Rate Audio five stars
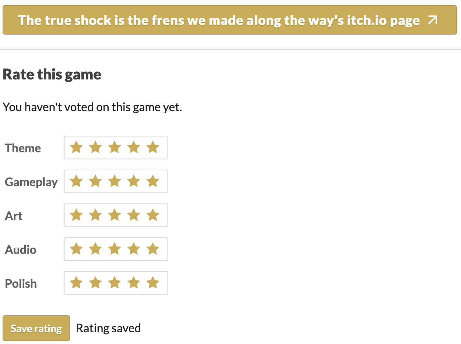 (x=153, y=249)
